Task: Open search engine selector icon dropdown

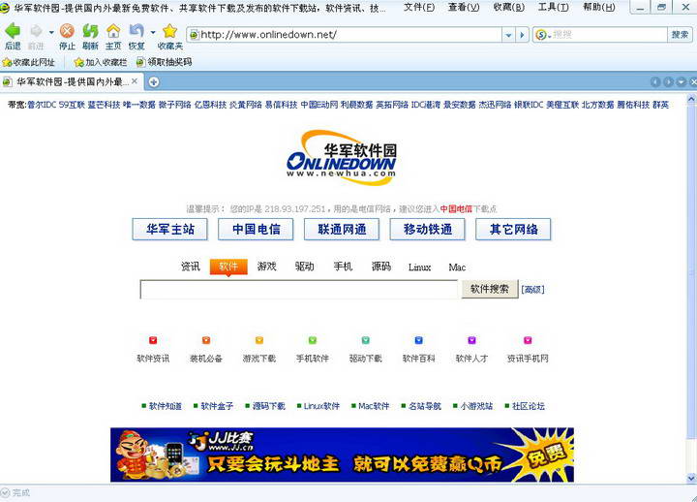Action: pyautogui.click(x=543, y=35)
